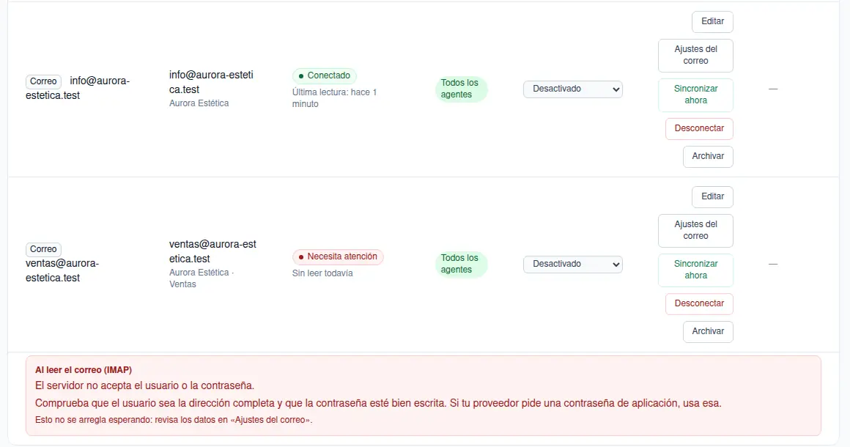Click Necesita atención status badge
The height and width of the screenshot is (447, 850).
tap(338, 256)
